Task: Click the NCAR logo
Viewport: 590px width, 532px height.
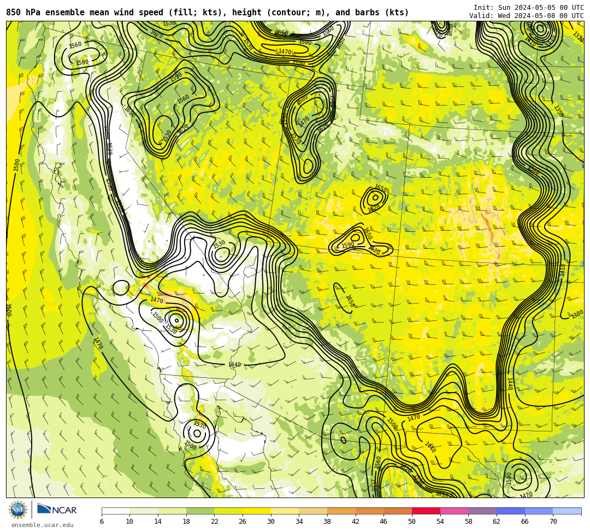Action: 57,510
